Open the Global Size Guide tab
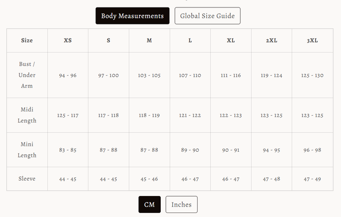 [208, 16]
